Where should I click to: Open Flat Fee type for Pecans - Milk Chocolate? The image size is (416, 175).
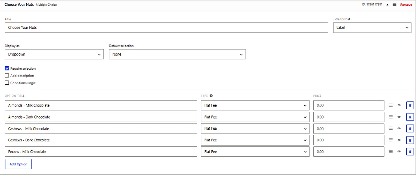[x=255, y=152]
